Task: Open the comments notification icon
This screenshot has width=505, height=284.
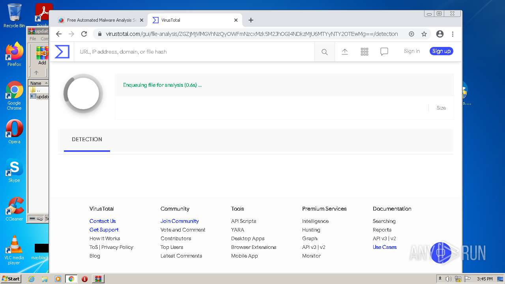Action: tap(384, 52)
